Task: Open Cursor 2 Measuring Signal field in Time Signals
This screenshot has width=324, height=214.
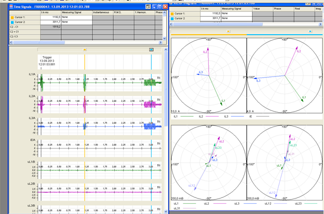Action: pos(77,22)
